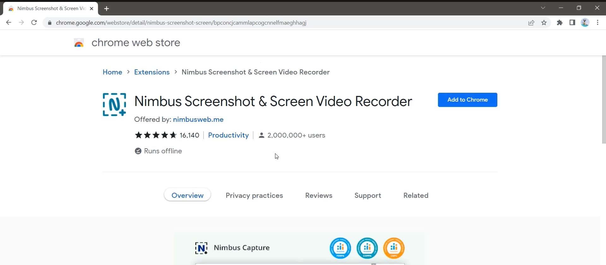The width and height of the screenshot is (606, 265).
Task: Open a new browser tab
Action: tap(106, 9)
